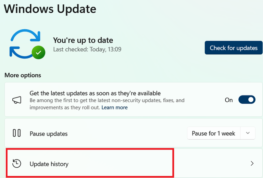Click the pause bars icon
The height and width of the screenshot is (178, 263).
[16, 133]
